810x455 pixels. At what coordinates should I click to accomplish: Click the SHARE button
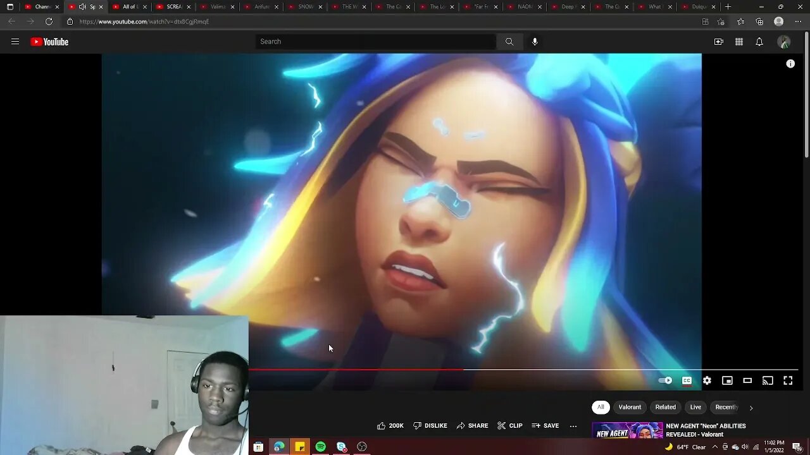pos(473,426)
